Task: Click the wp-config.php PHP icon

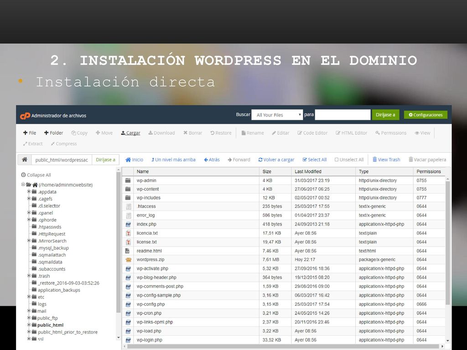Action: [x=128, y=304]
